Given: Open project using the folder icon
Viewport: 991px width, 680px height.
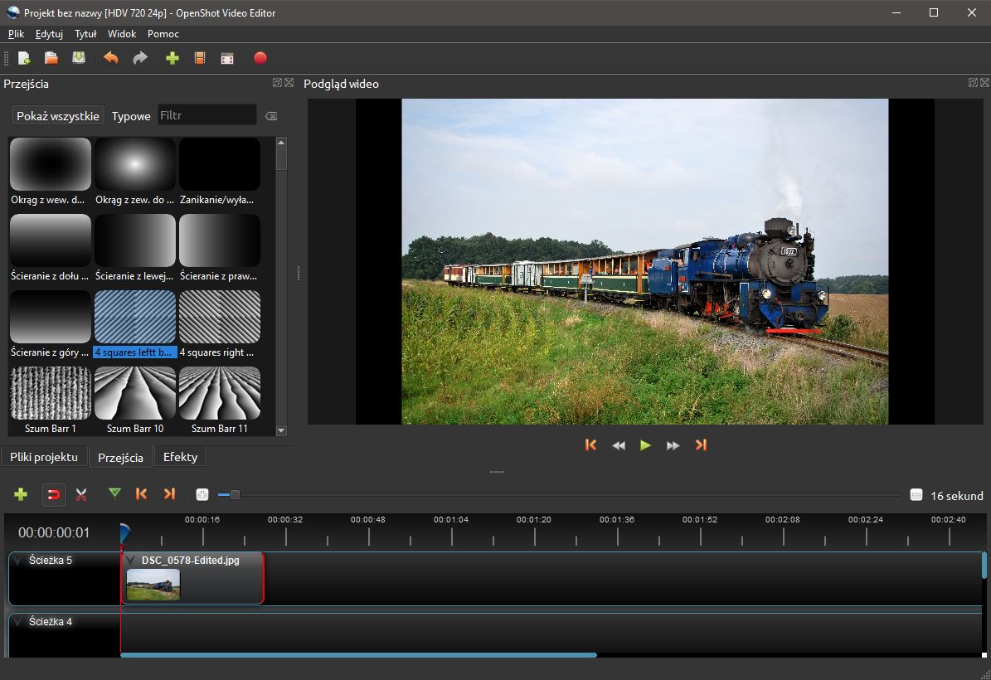Looking at the screenshot, I should tap(51, 58).
